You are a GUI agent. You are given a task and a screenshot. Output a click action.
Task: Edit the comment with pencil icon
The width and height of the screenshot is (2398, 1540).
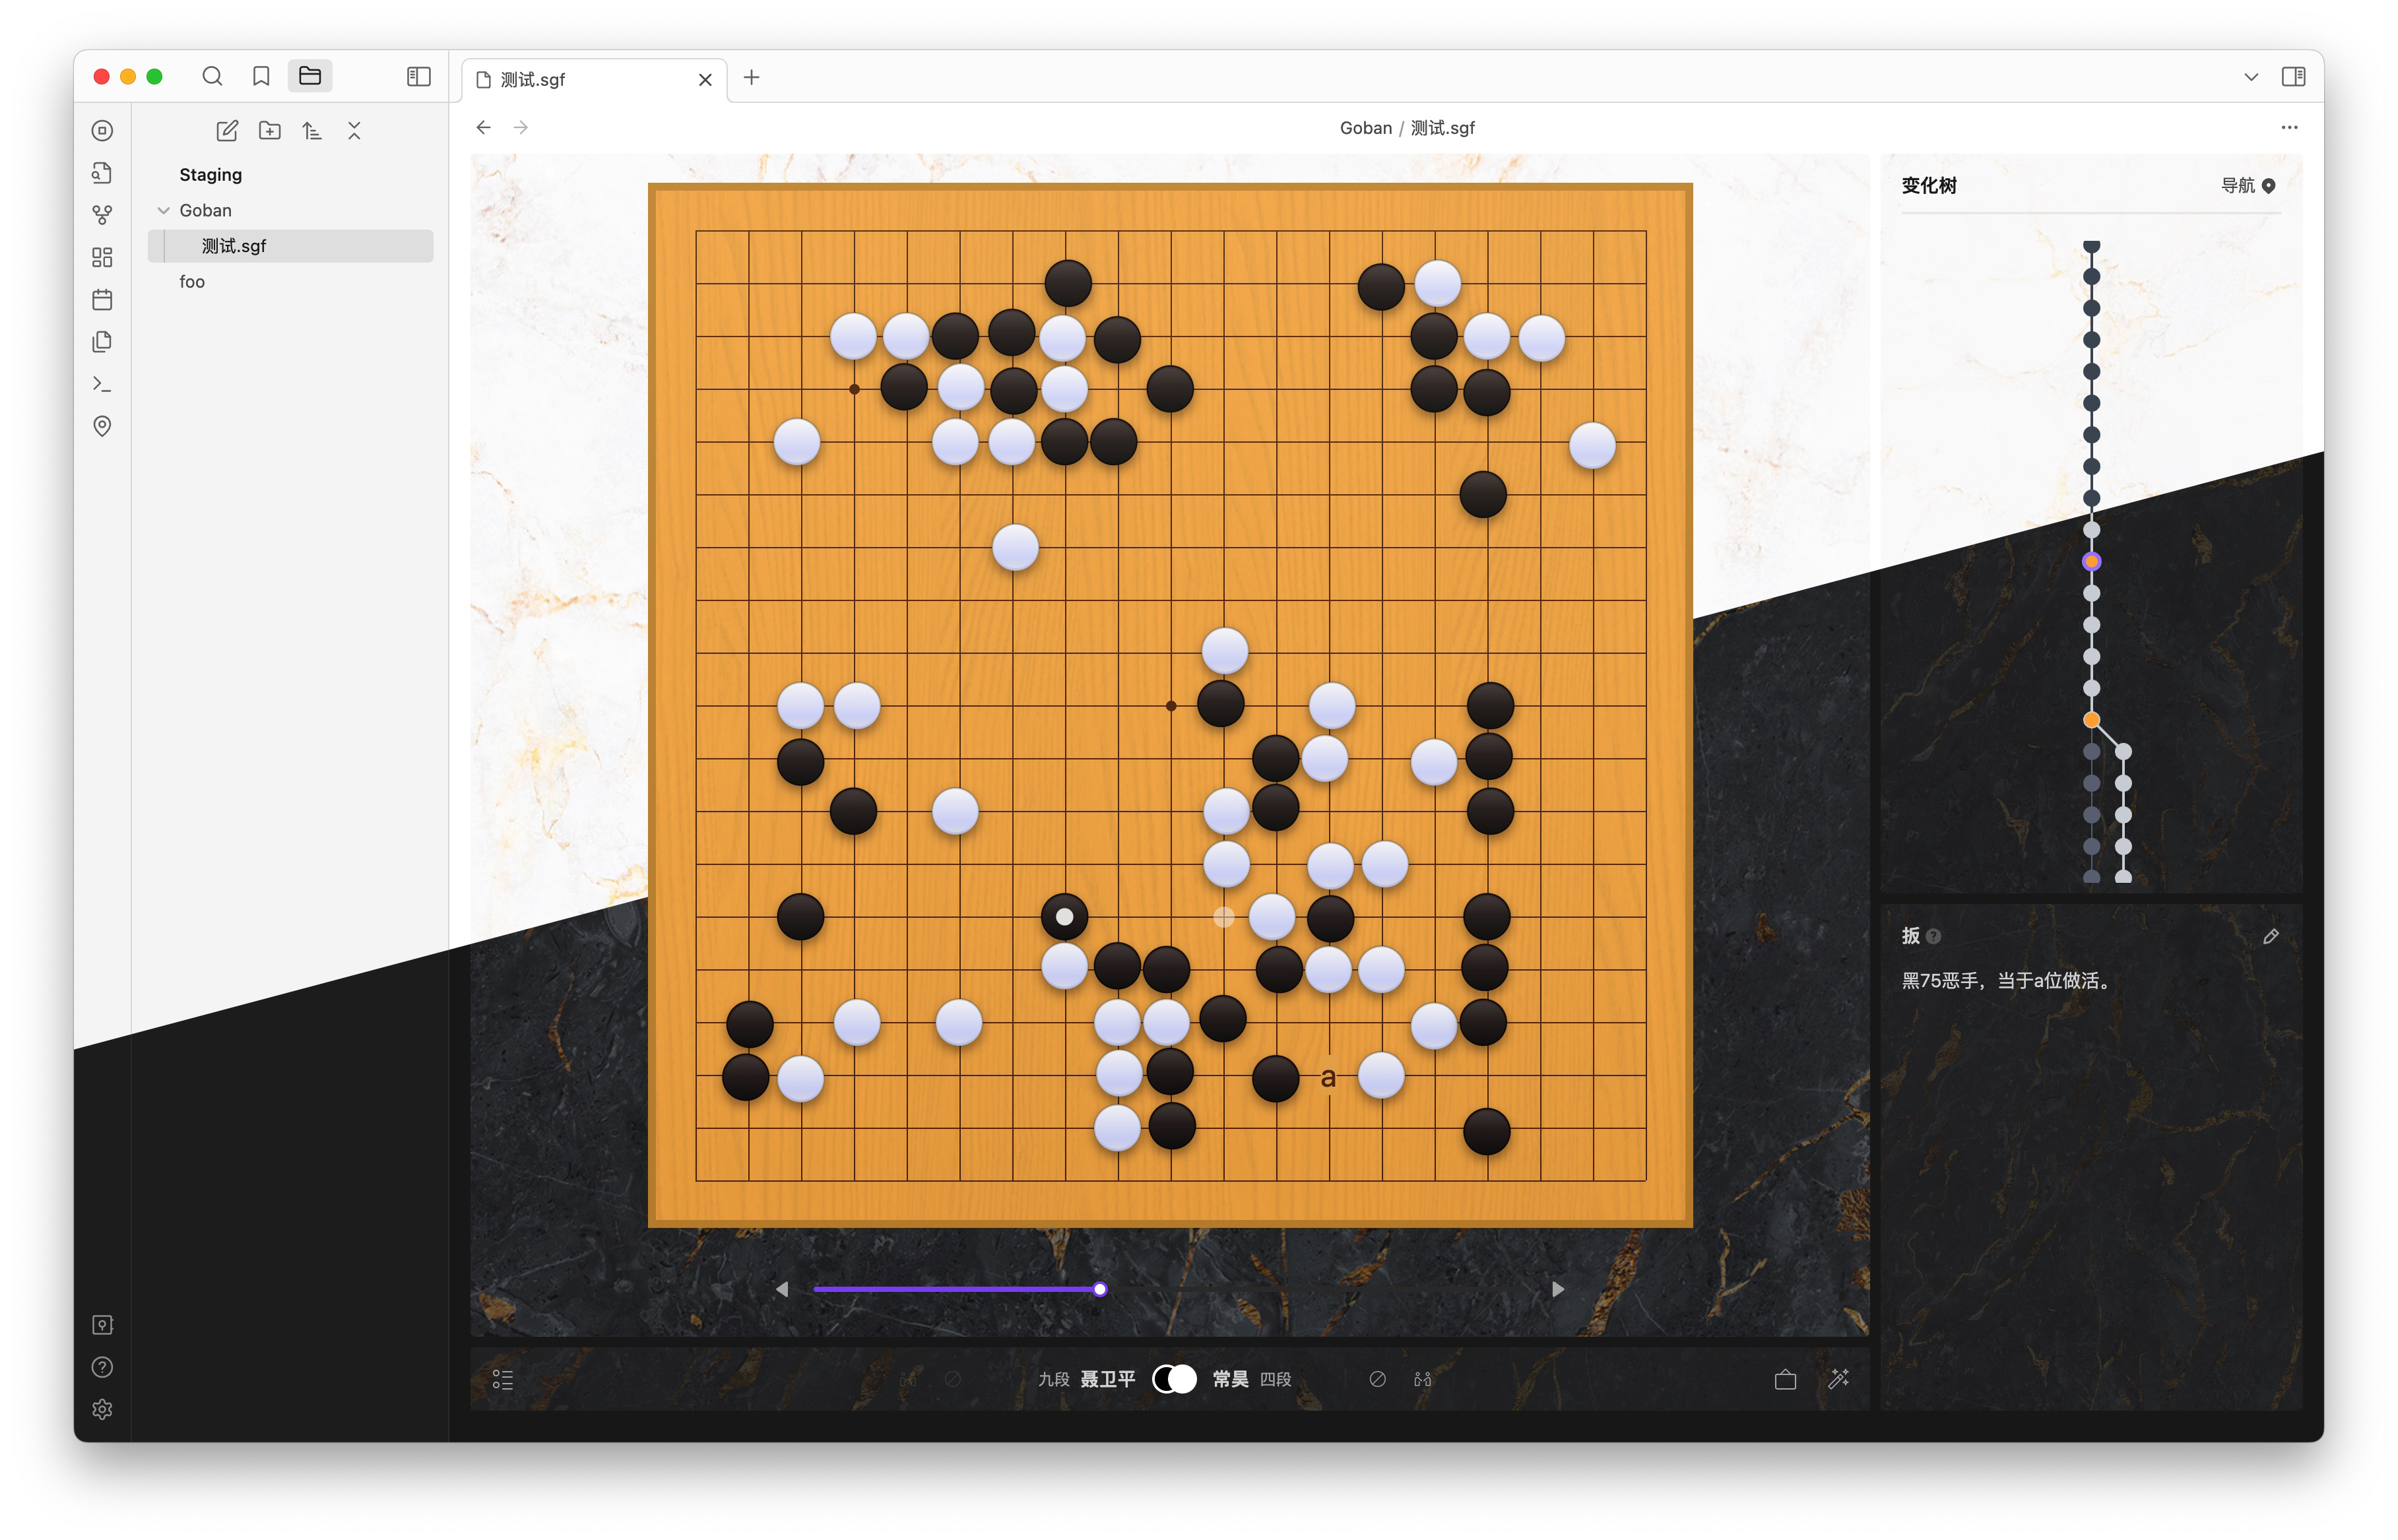point(2270,936)
